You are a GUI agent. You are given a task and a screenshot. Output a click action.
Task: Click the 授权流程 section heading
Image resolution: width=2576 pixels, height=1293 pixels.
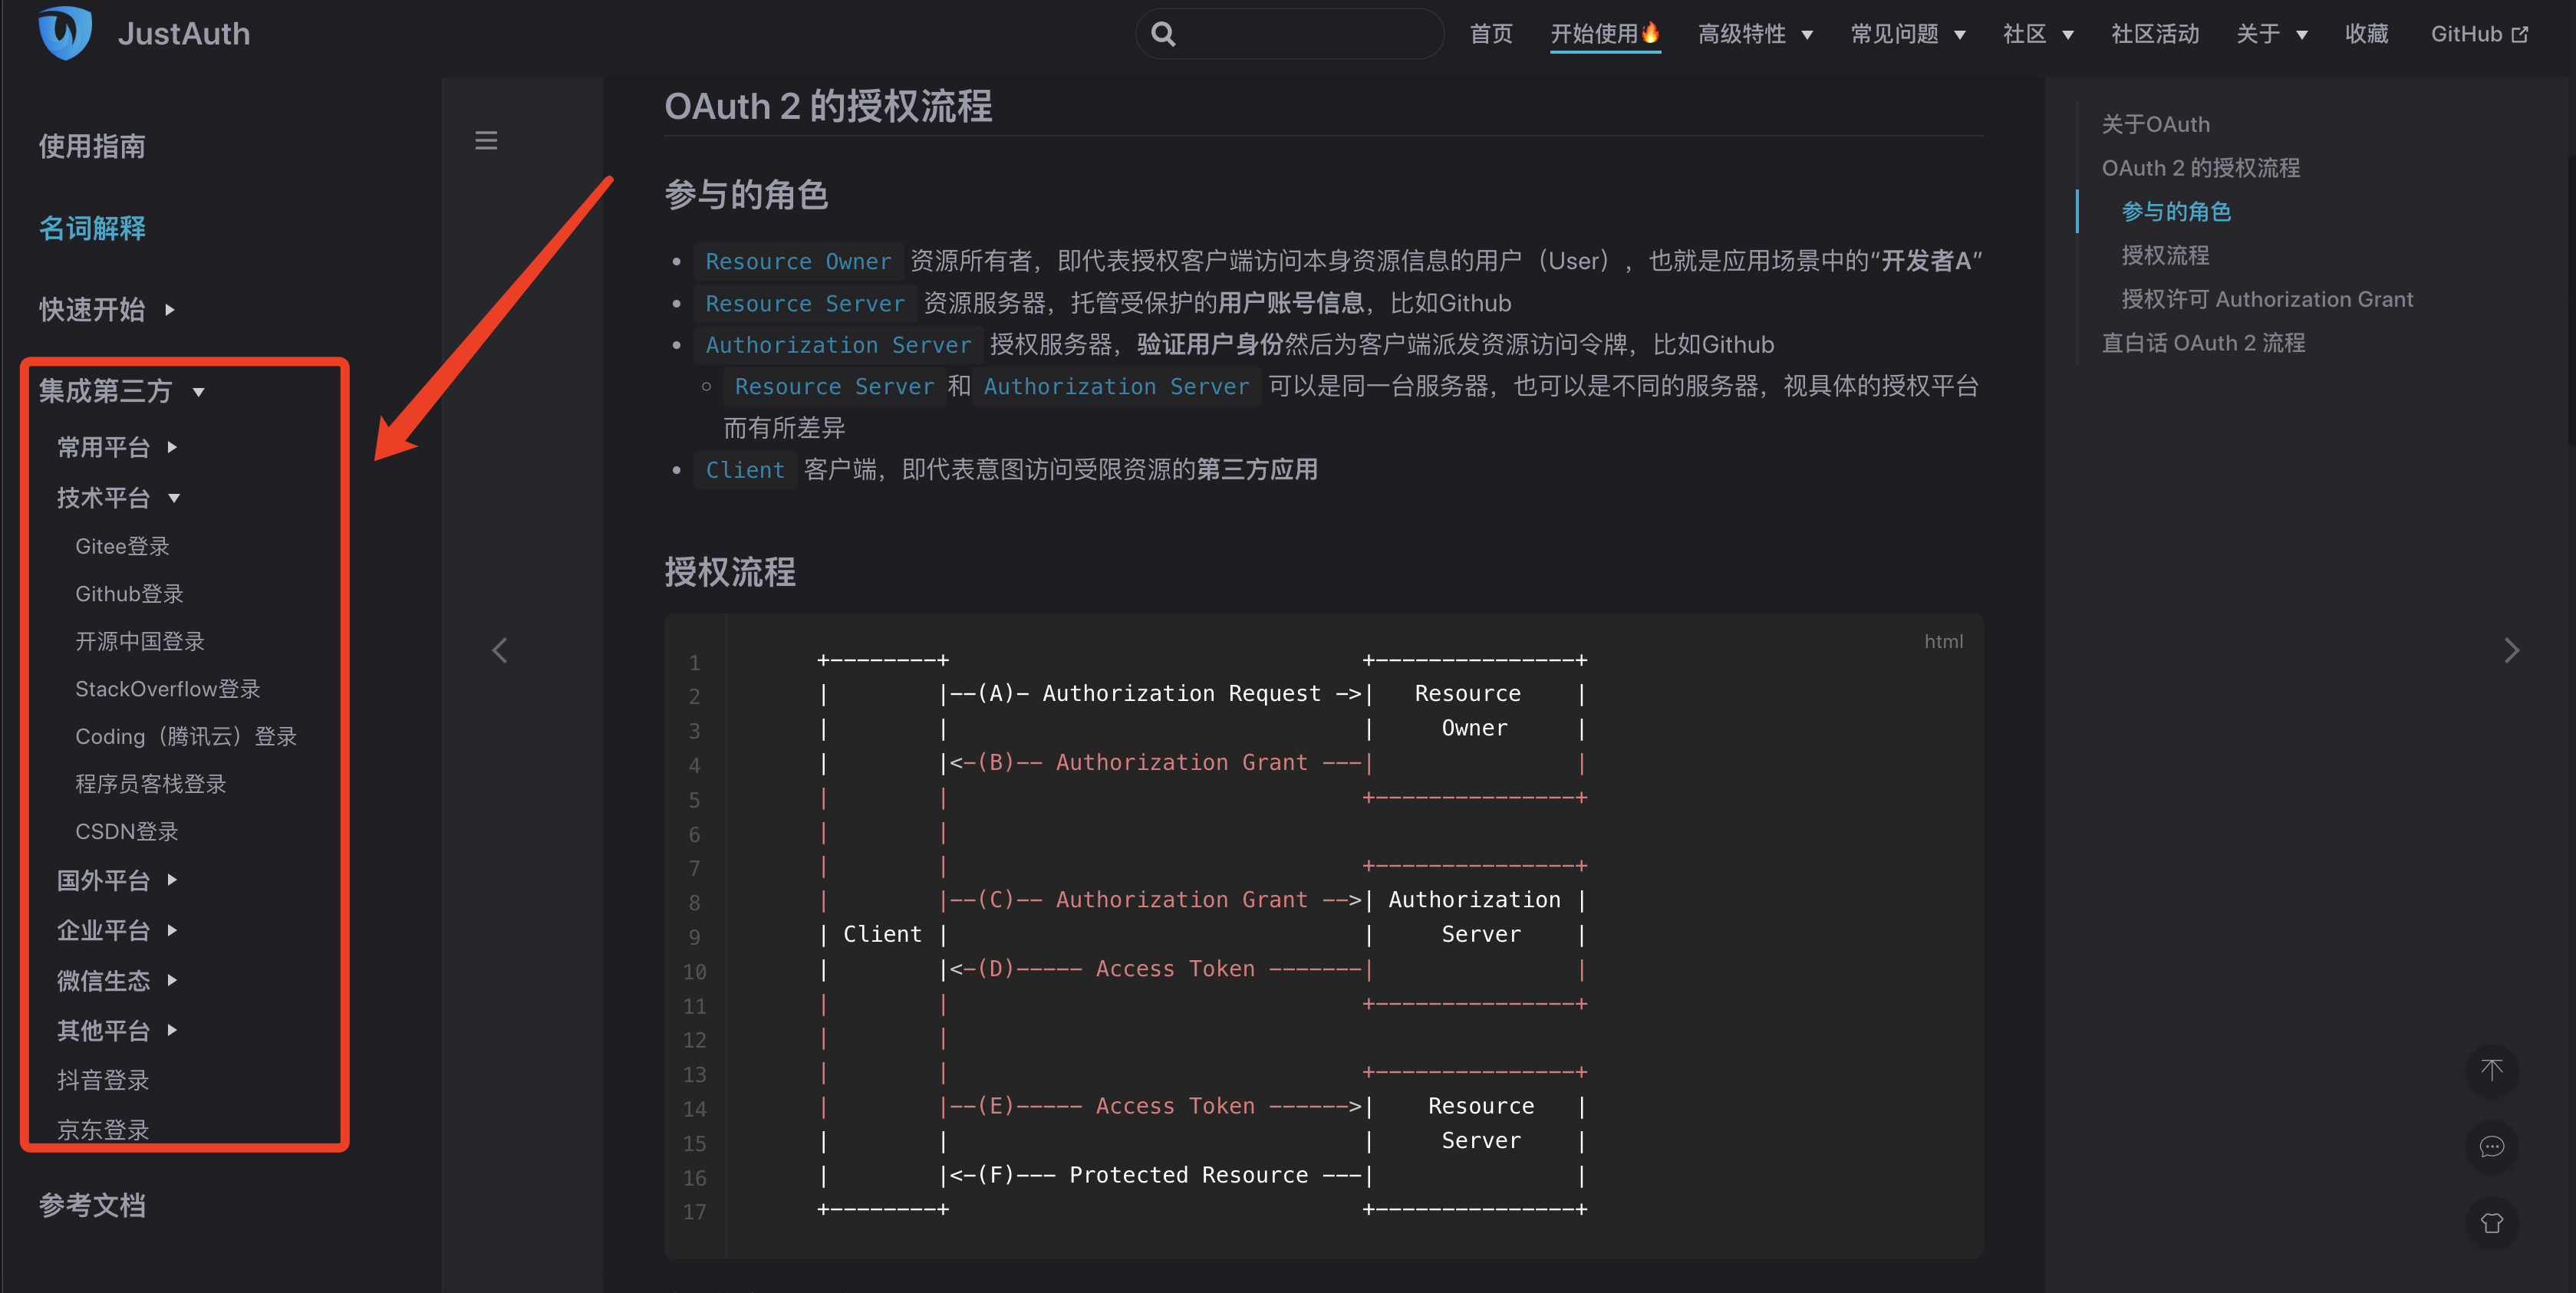click(730, 572)
